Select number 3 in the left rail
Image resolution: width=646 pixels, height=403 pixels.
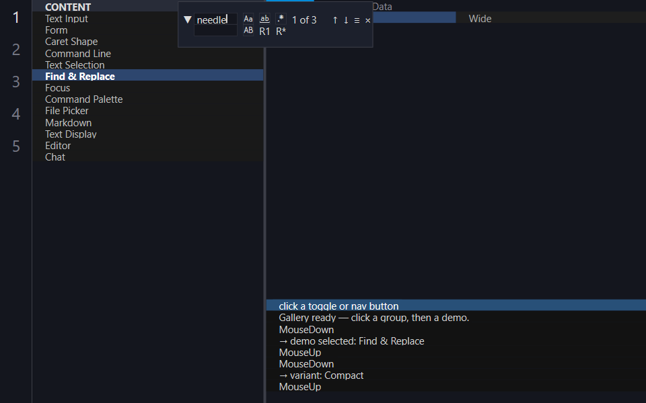click(15, 82)
